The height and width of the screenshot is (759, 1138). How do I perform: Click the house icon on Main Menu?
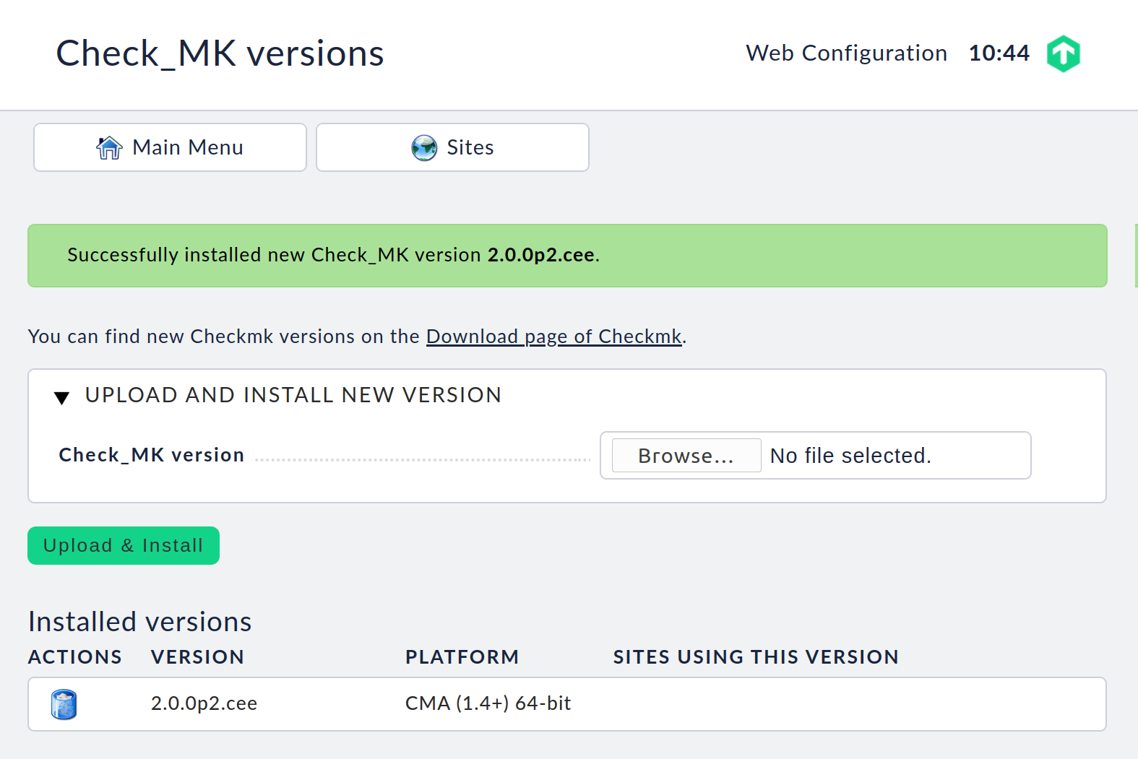(x=109, y=147)
